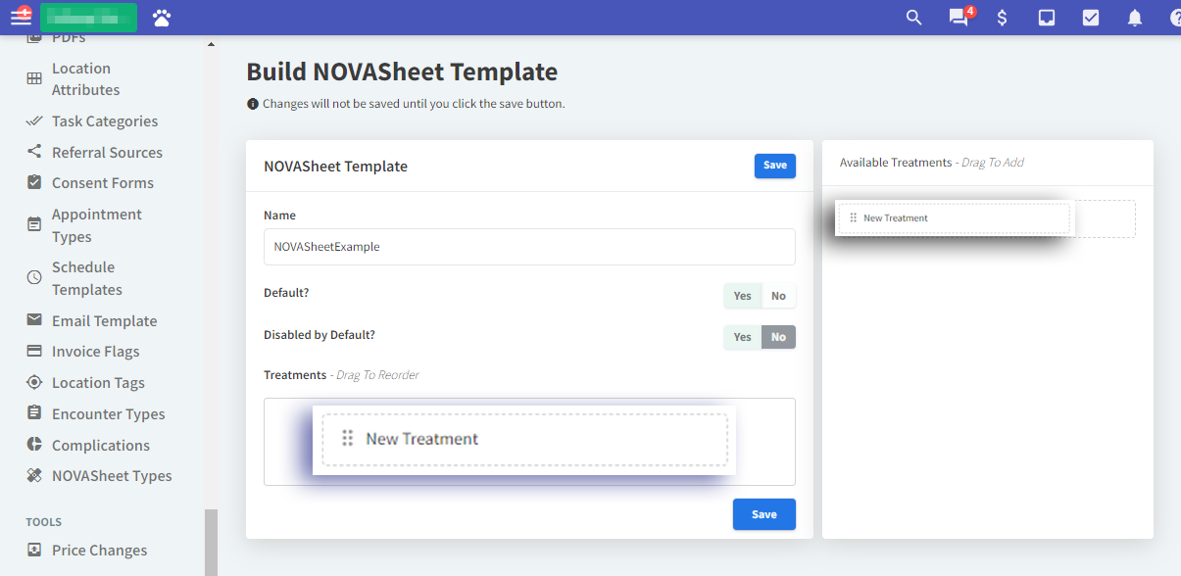Click the paw print icon
1181x576 pixels.
(162, 18)
